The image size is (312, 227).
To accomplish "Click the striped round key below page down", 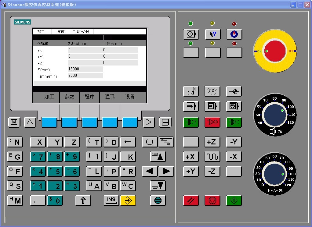I will pos(158,200).
